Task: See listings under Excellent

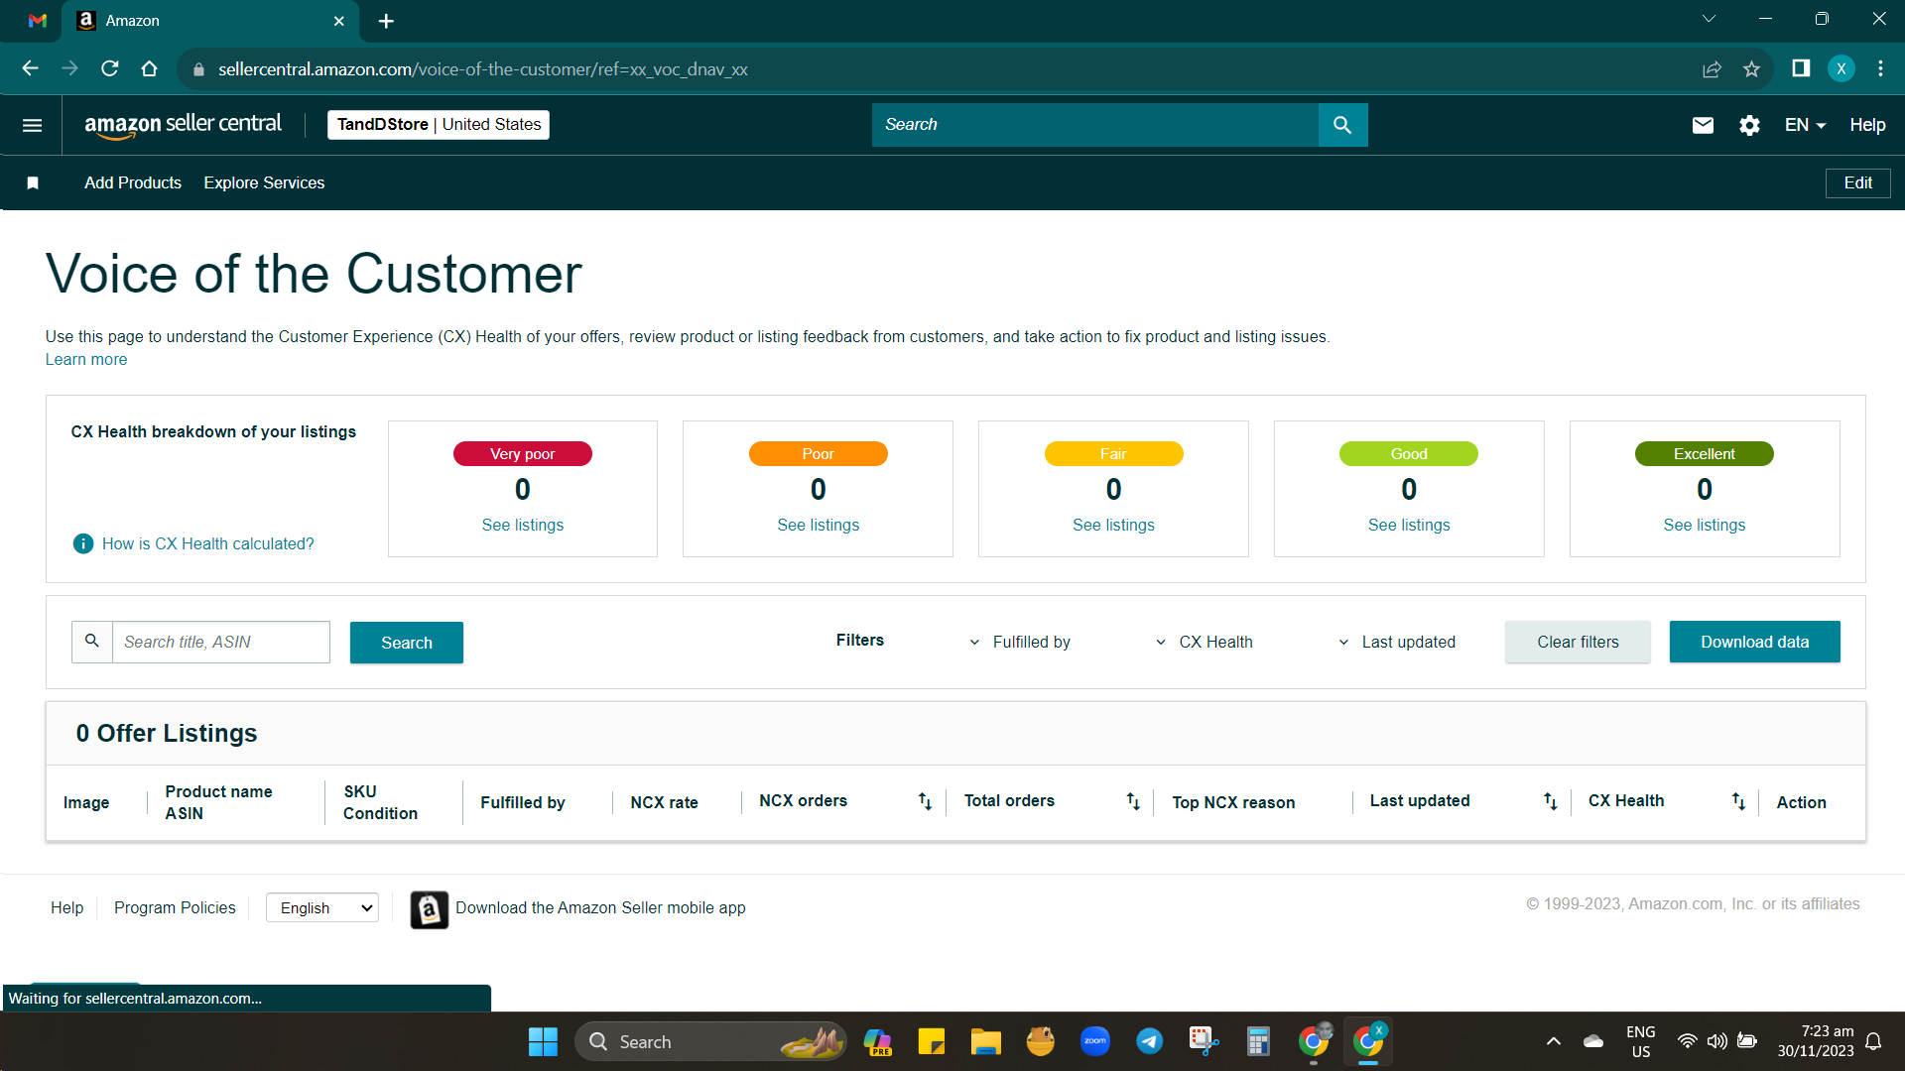Action: (1705, 525)
